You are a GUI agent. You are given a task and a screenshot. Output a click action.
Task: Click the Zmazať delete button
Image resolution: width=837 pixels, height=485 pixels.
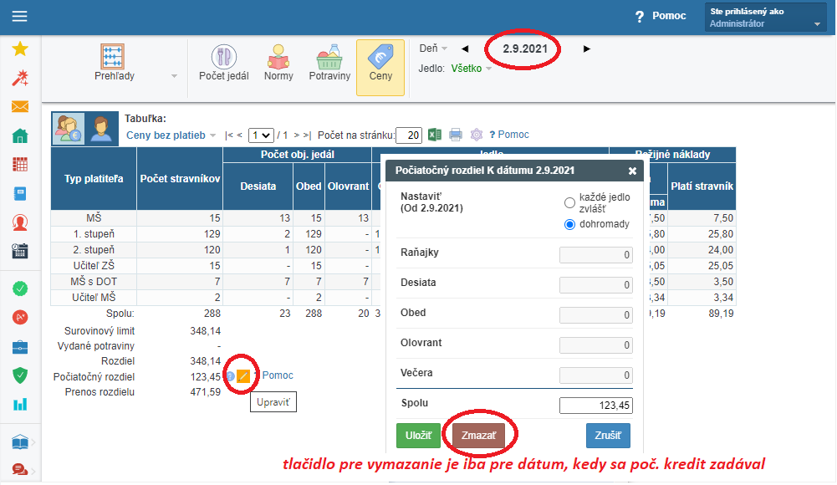tap(478, 436)
